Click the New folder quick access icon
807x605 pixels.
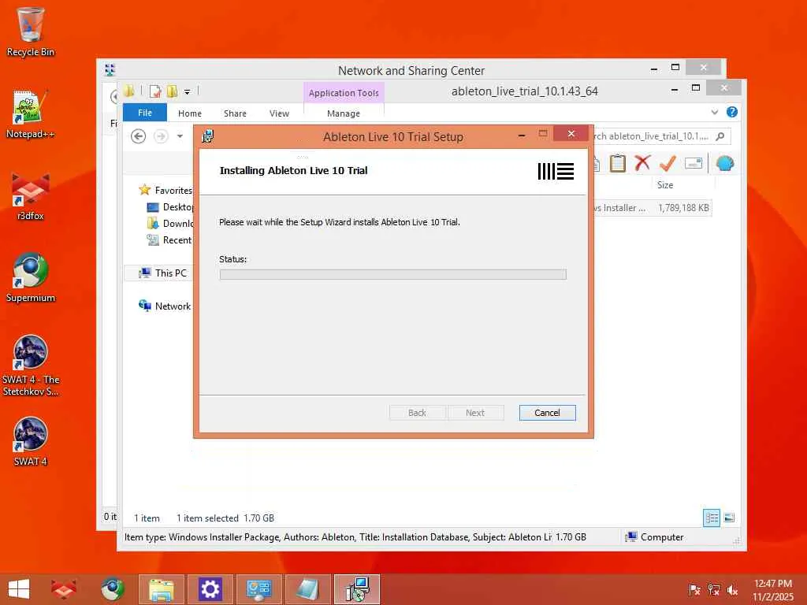coord(172,91)
